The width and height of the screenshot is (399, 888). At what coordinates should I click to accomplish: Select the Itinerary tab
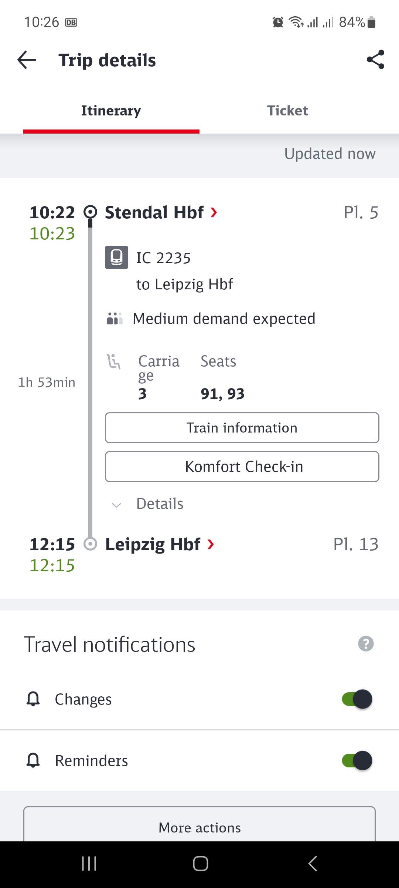click(111, 111)
